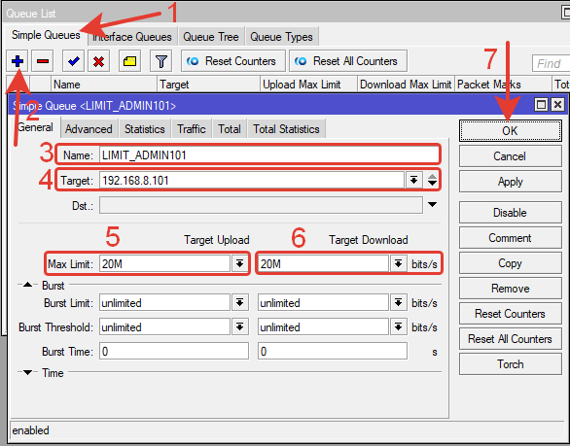Open the funnel filter icon
This screenshot has height=446, width=570.
[161, 61]
